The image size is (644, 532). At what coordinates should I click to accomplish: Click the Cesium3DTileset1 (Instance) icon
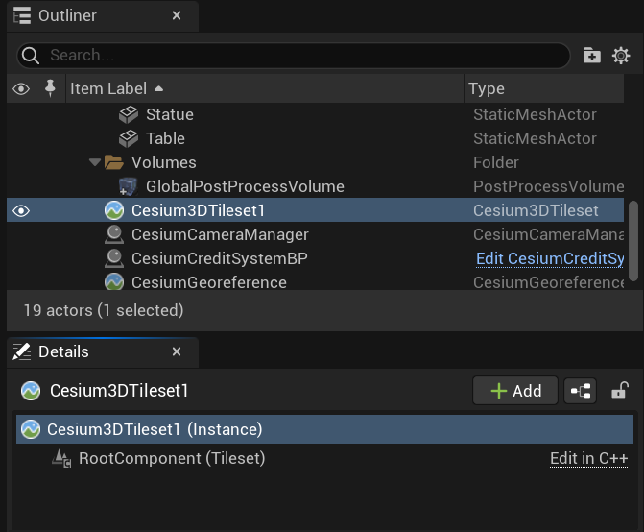pyautogui.click(x=31, y=429)
